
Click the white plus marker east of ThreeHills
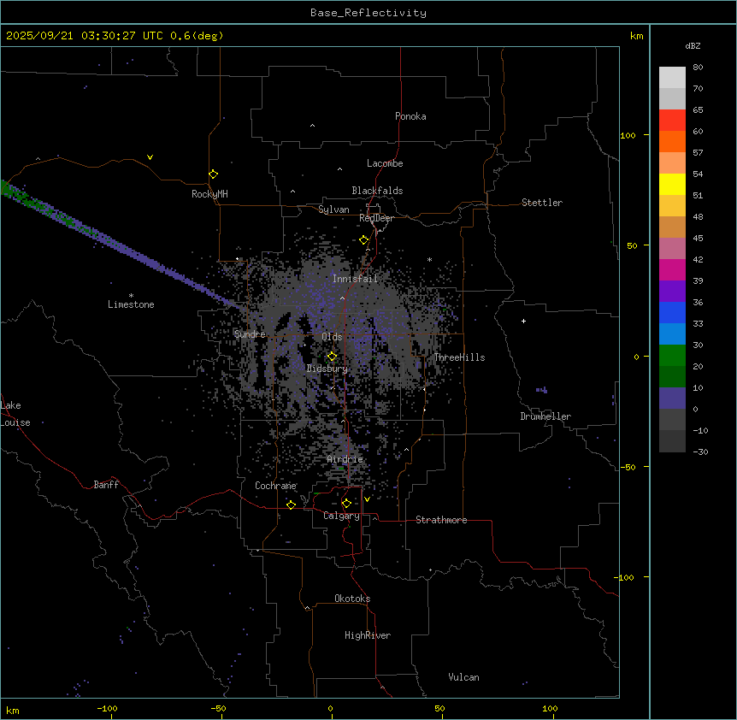(x=523, y=321)
